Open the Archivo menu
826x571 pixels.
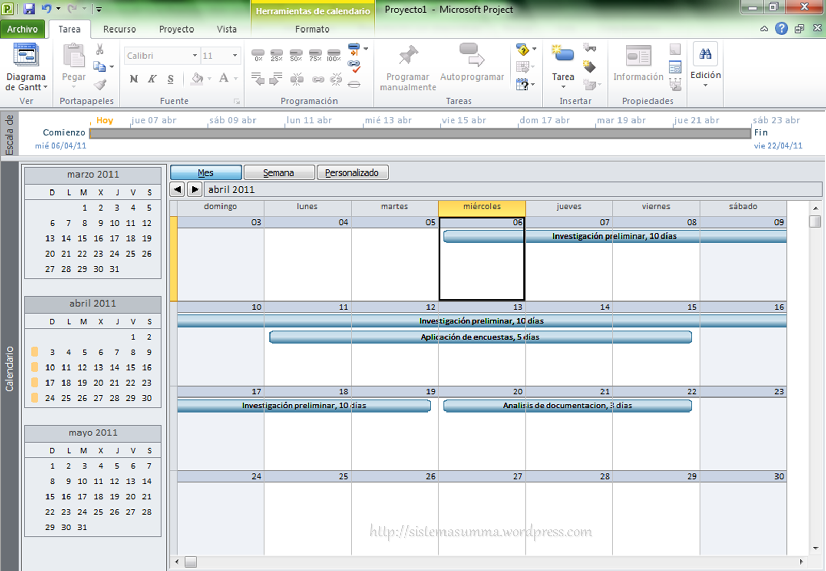tap(22, 29)
